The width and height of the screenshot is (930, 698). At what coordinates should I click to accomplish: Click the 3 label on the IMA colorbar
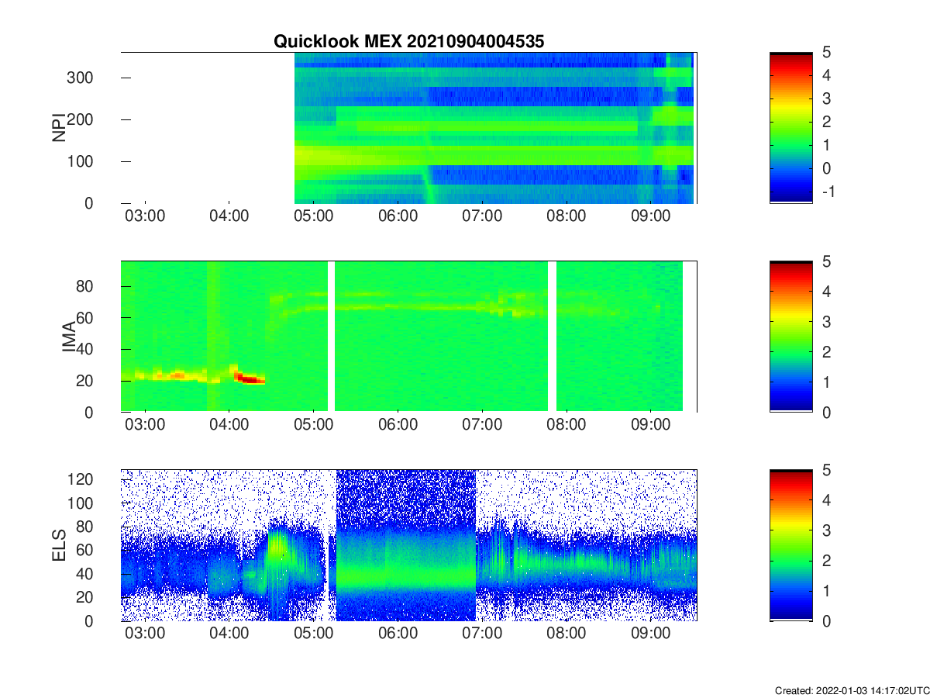(825, 322)
